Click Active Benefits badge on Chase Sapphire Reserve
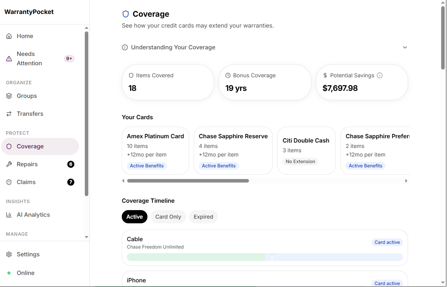The height and width of the screenshot is (287, 447). (219, 166)
